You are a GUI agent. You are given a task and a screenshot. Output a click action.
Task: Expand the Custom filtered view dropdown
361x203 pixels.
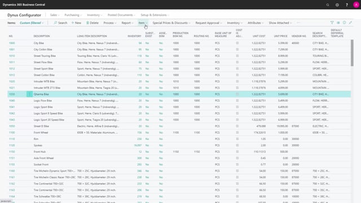32,23
